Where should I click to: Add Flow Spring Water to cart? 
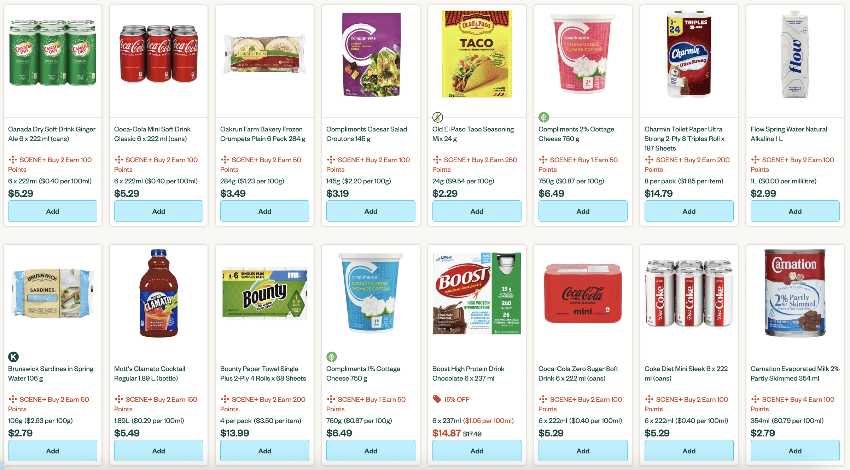tap(795, 211)
